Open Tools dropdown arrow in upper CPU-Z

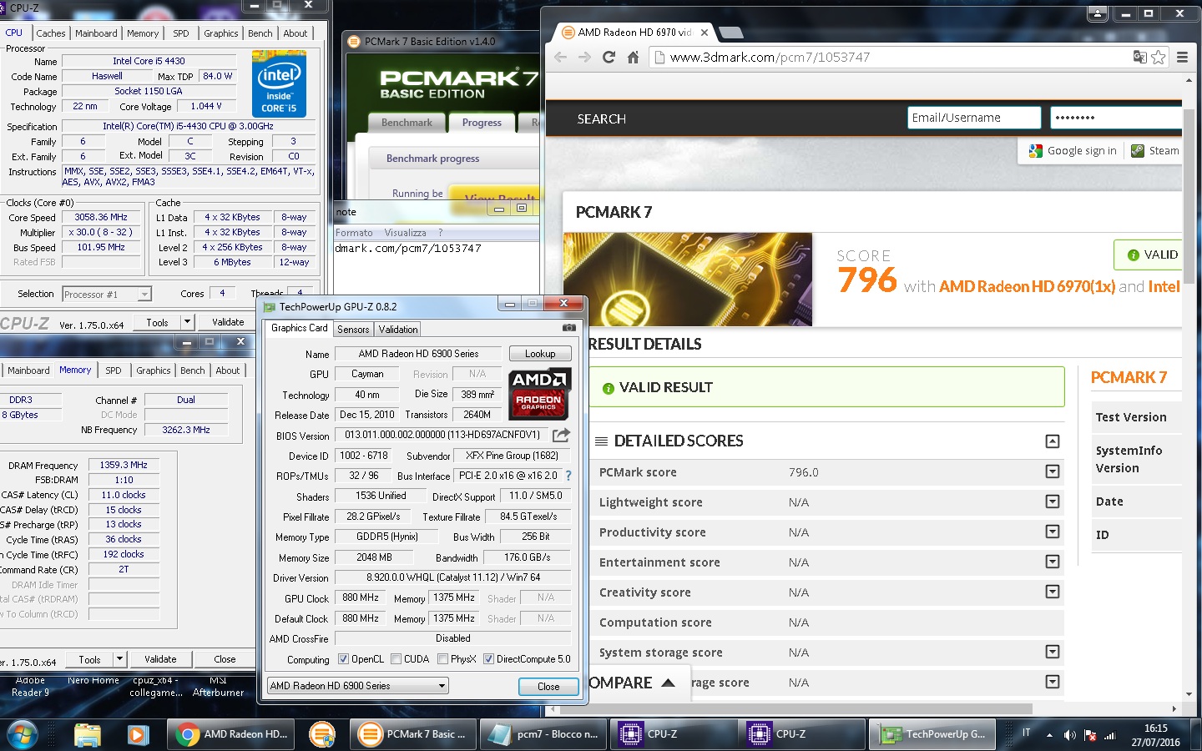187,321
